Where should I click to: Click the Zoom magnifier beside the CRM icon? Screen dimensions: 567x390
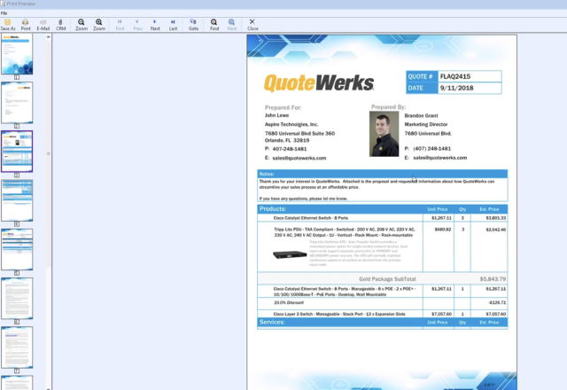81,25
